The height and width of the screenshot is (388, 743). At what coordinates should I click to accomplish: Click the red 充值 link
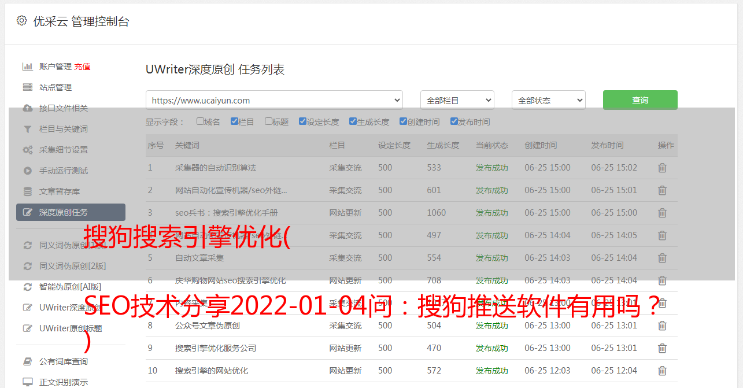[x=82, y=66]
